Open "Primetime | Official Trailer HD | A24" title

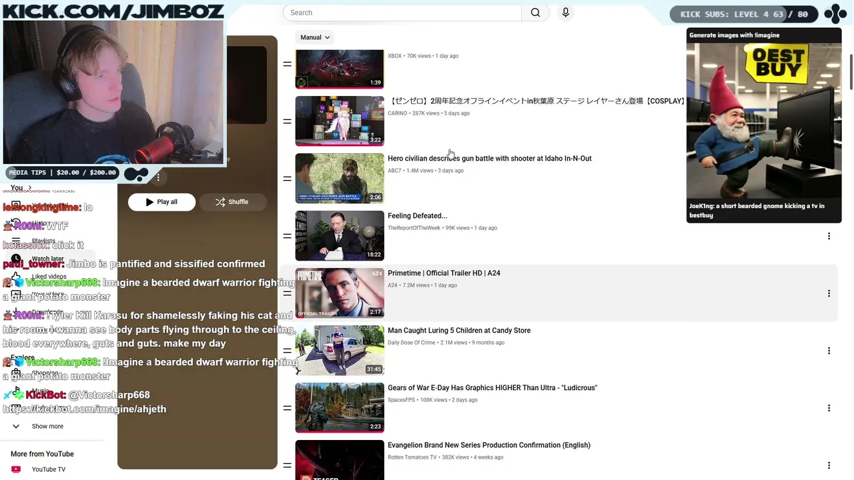point(444,273)
